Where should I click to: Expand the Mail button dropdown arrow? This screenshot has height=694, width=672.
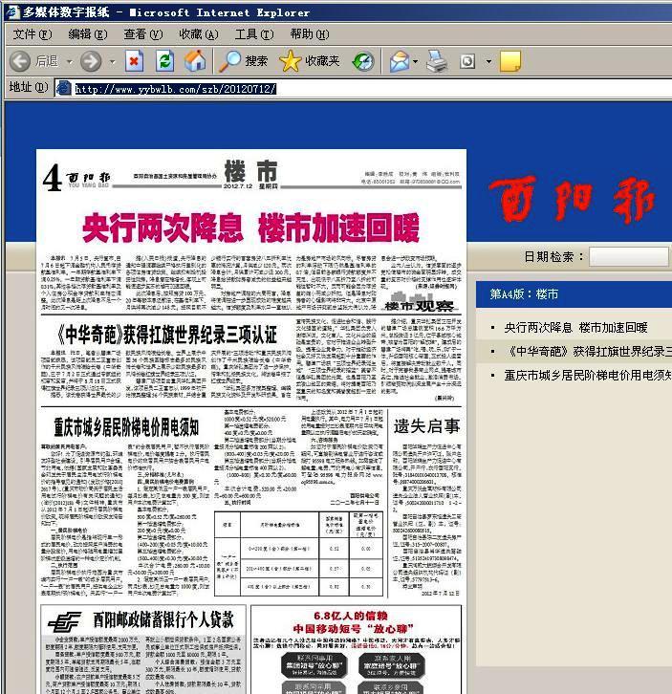tap(416, 61)
